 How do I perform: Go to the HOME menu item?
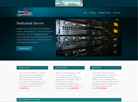[85, 13]
